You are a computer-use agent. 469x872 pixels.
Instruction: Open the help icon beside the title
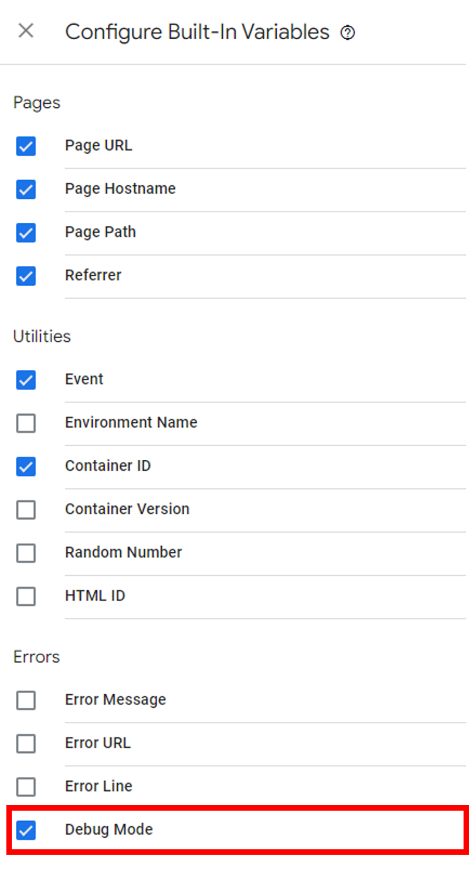tap(348, 33)
